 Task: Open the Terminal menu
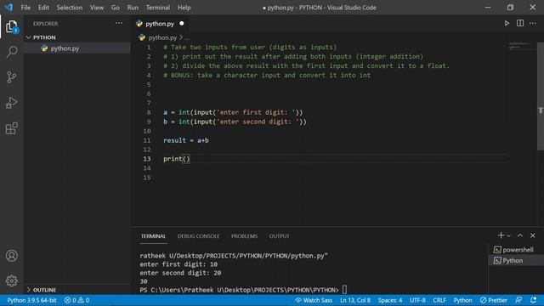coord(158,8)
